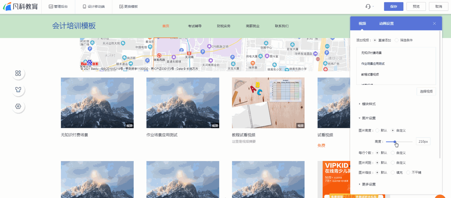Image resolution: width=451 pixels, height=198 pixels.
Task: Click the 作业场景应用测试 video title
Action: pyautogui.click(x=162, y=135)
